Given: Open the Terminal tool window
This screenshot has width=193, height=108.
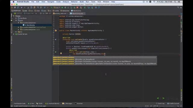Looking at the screenshot, I should [x=79, y=103].
